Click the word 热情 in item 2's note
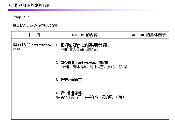Viewport: 175px width, 124px height. (123, 67)
